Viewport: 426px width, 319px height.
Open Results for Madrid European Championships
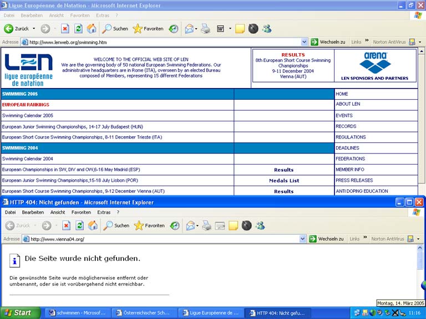283,170
